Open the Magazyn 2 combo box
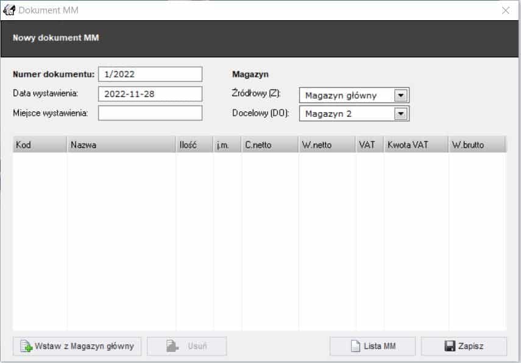Viewport: 521px width, 363px height. point(347,113)
